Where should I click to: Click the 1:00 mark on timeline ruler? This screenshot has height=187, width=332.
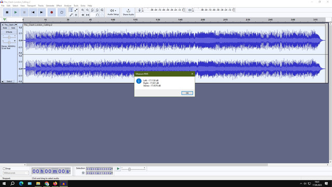point(113,20)
